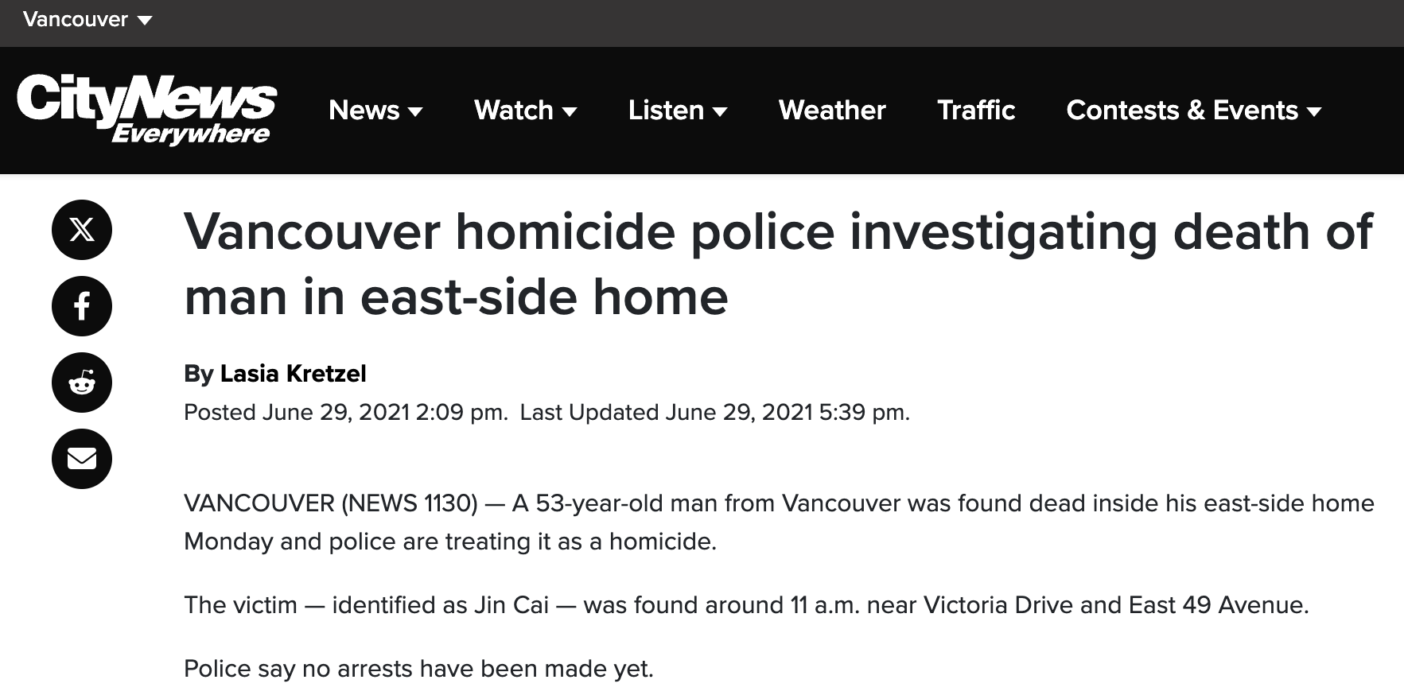Open author Lasia Kretzel's page

[x=293, y=373]
